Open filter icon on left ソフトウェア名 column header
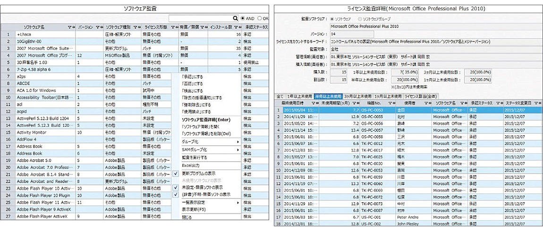The width and height of the screenshot is (543, 231). (69, 26)
